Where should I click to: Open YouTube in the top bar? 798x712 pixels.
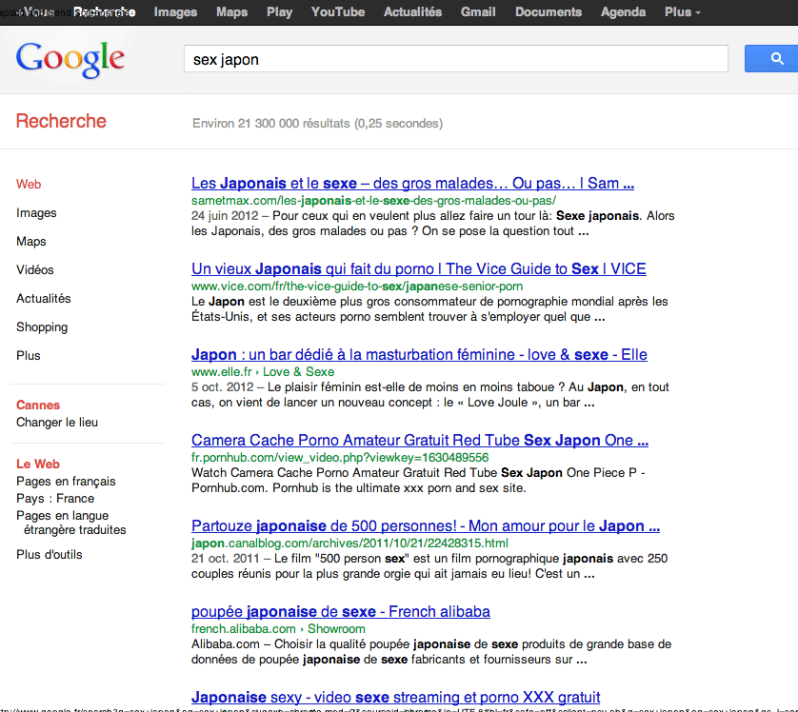(338, 11)
